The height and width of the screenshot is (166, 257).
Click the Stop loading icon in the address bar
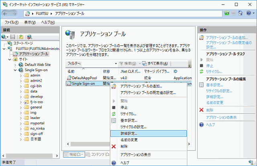(x=234, y=13)
